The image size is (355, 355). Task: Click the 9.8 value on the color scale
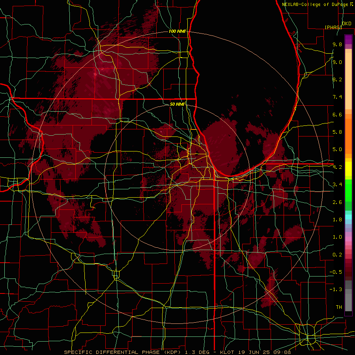(x=337, y=44)
